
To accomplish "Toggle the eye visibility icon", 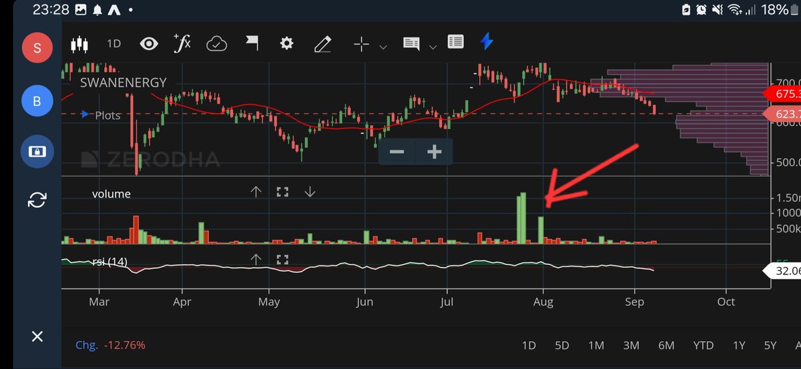I will (149, 44).
